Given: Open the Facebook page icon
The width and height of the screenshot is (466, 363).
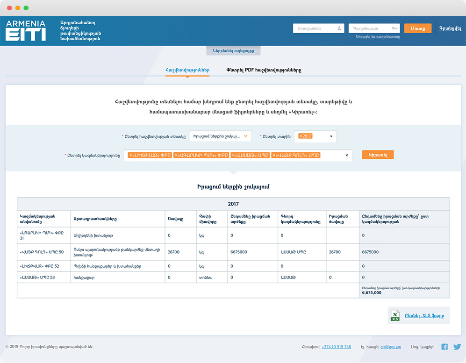Looking at the screenshot, I should (444, 347).
